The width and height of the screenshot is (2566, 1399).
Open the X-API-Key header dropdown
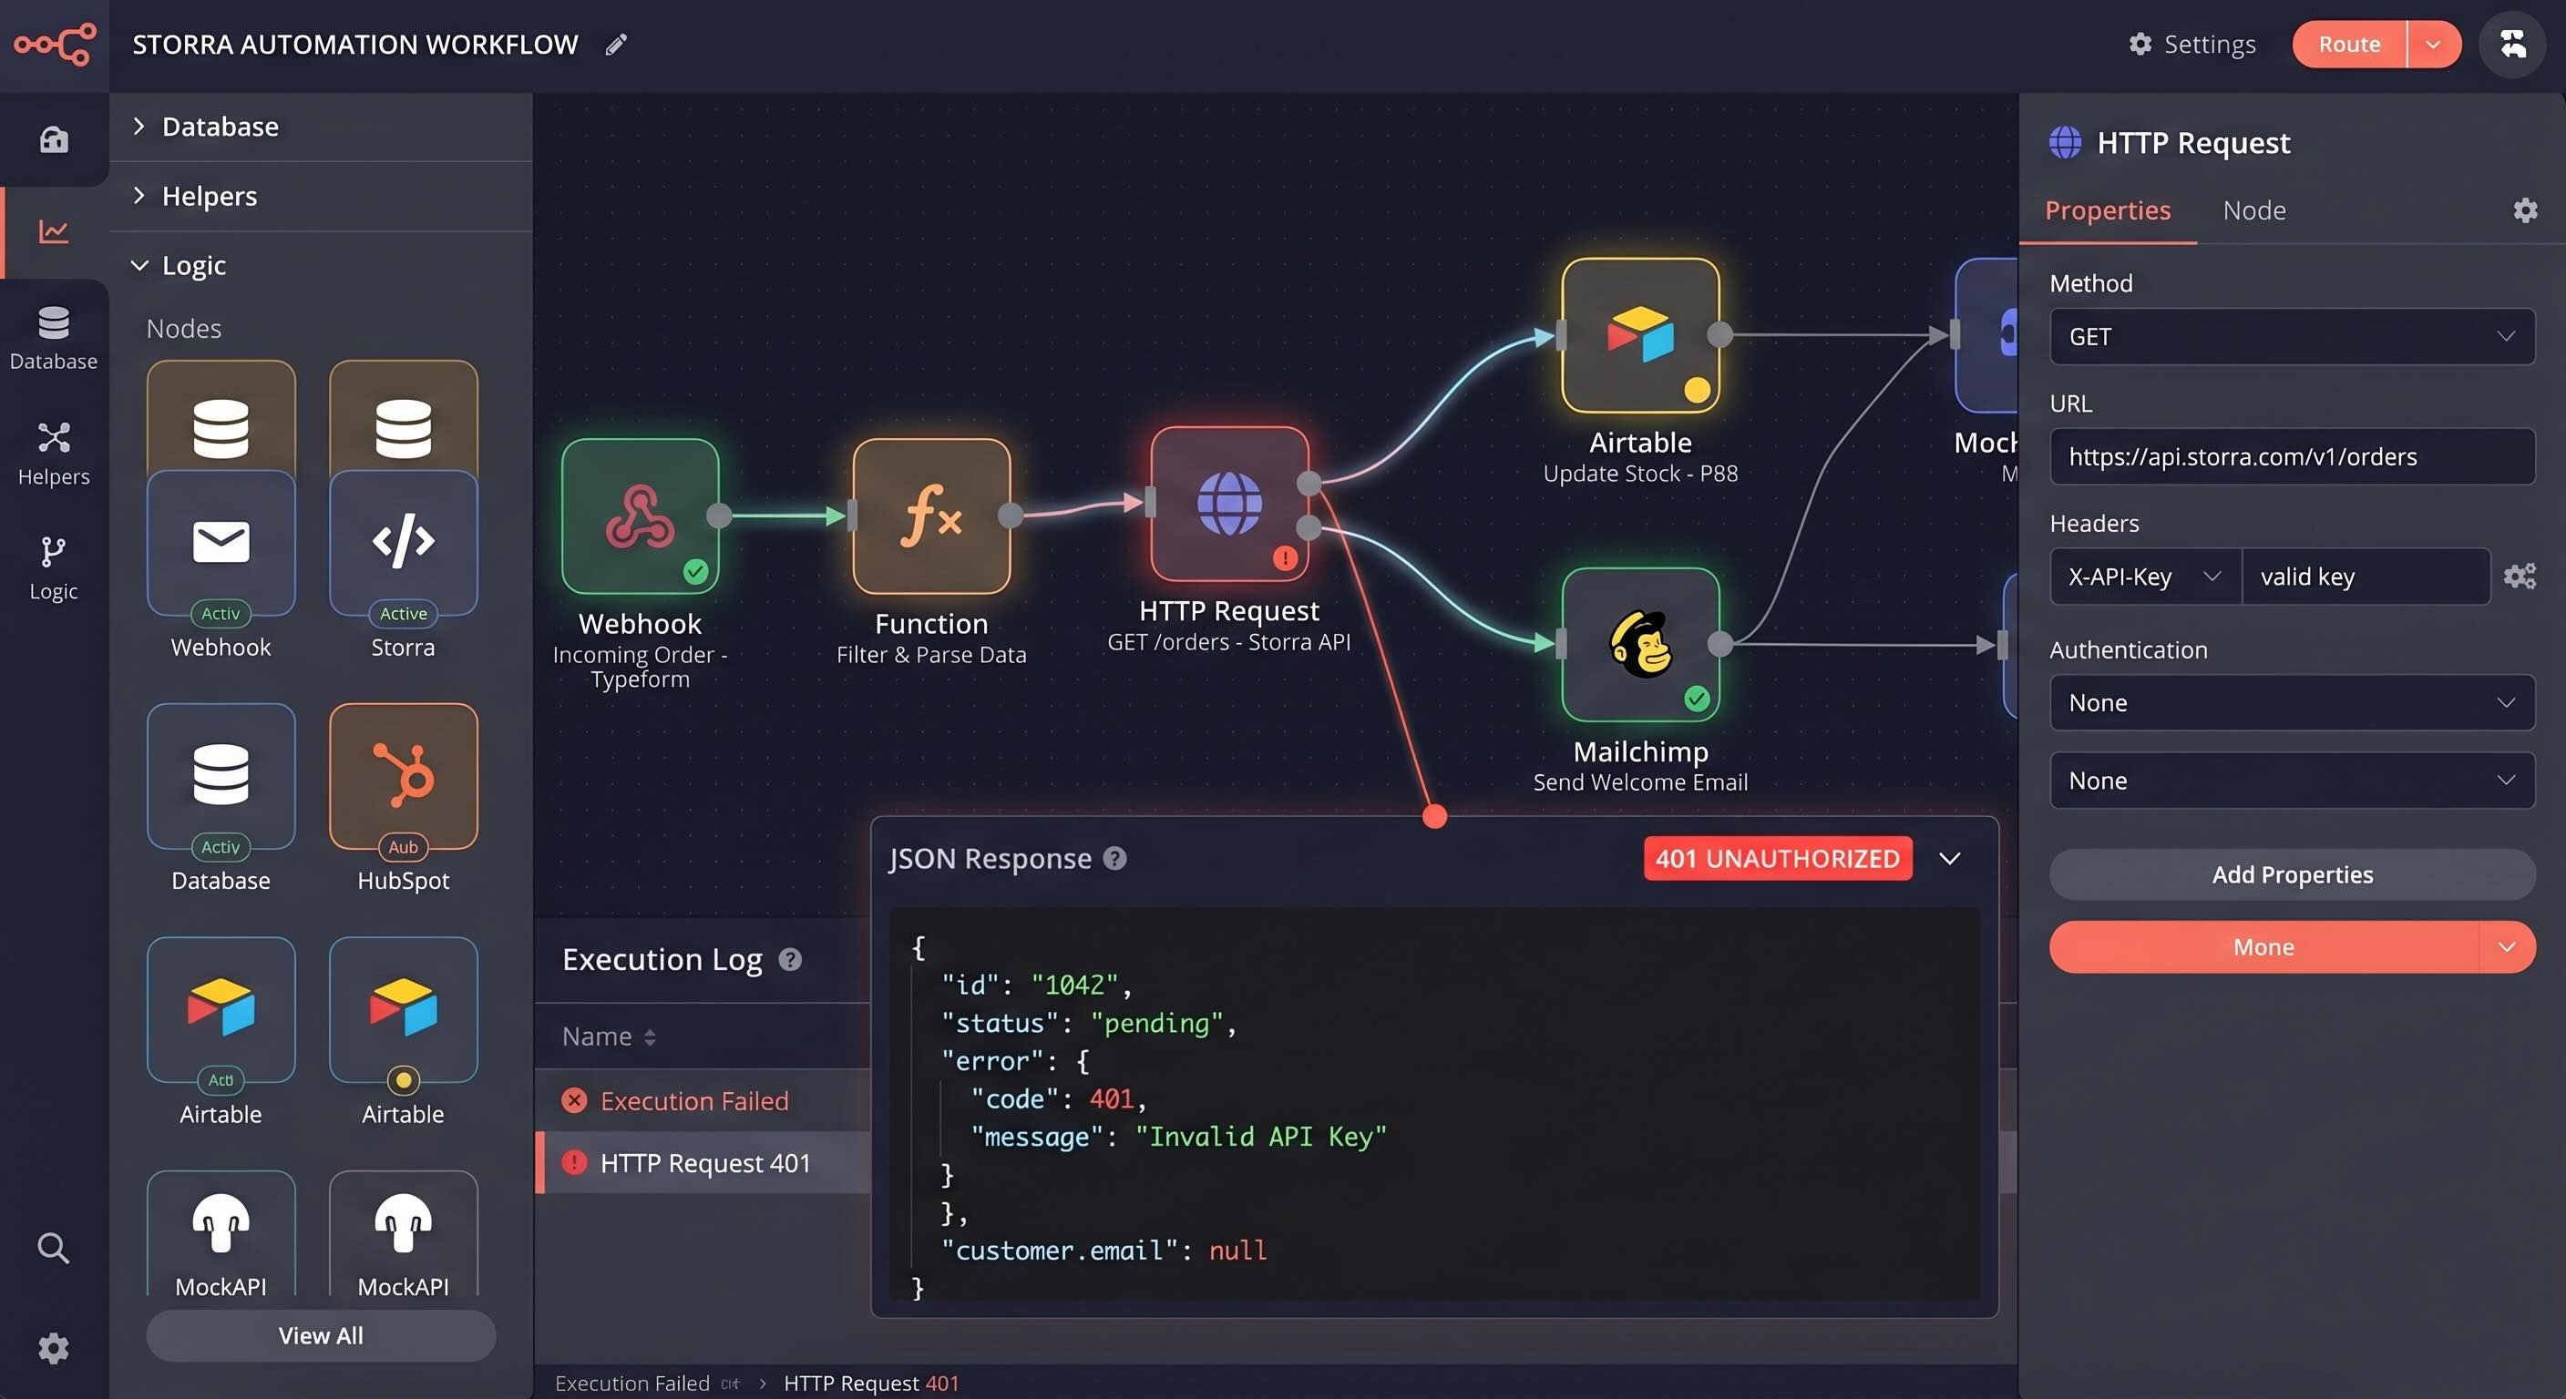tap(2146, 577)
